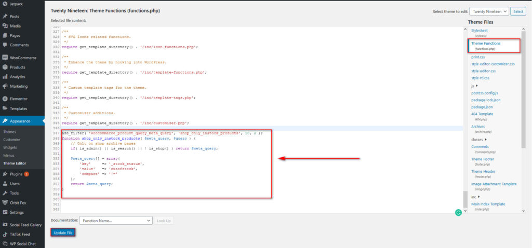Image resolution: width=532 pixels, height=248 pixels.
Task: Click the Plugins plug icon
Action: point(5,174)
